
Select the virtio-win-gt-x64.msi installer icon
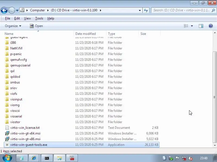7,133
